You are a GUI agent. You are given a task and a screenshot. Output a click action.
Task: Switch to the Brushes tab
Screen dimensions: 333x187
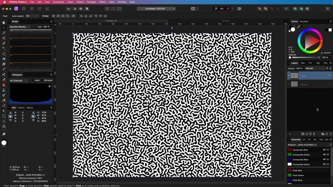click(304, 21)
